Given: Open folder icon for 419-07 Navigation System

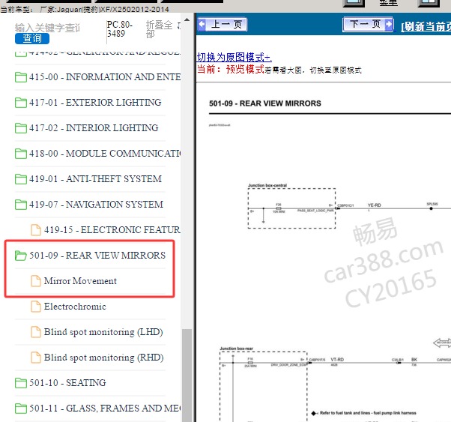Looking at the screenshot, I should coord(21,205).
